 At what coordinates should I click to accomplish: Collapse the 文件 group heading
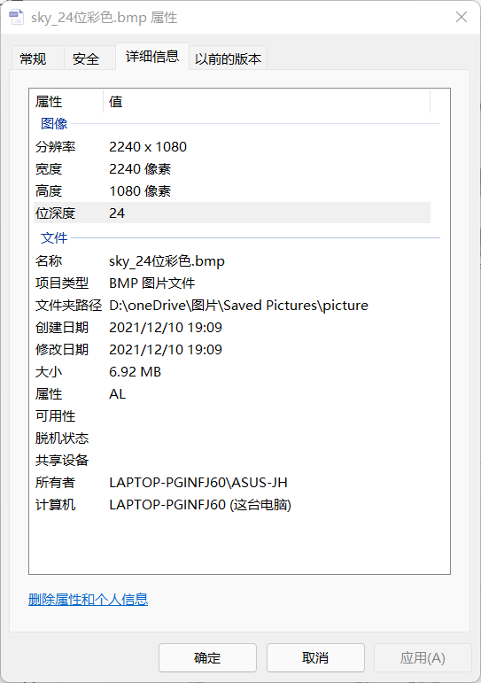(x=54, y=237)
